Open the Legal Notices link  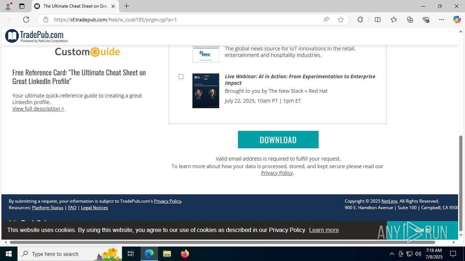coord(94,207)
